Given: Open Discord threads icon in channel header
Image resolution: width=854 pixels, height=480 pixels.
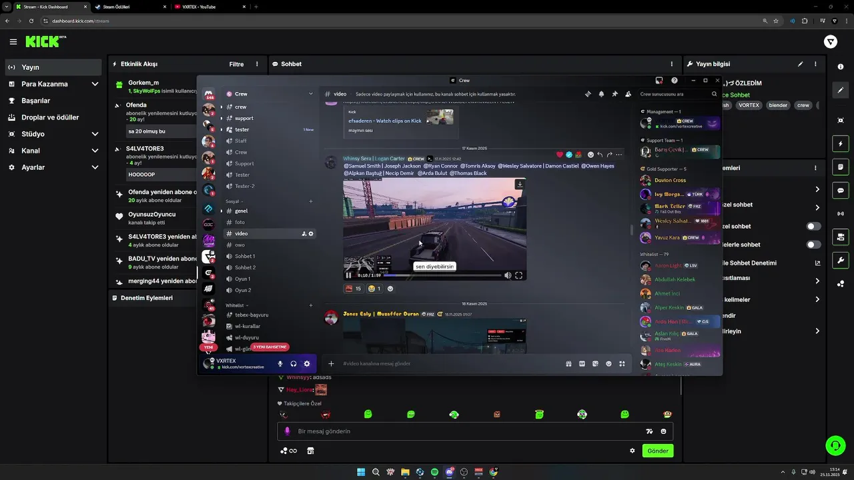Looking at the screenshot, I should (x=588, y=94).
